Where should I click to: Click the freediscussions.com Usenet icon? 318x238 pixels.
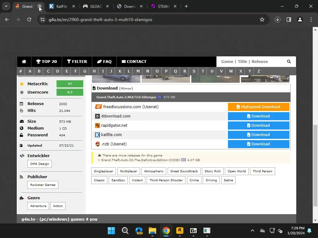pos(98,107)
